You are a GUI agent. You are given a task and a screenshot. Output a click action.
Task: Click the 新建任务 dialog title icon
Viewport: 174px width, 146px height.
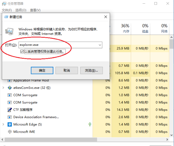(x=6, y=17)
